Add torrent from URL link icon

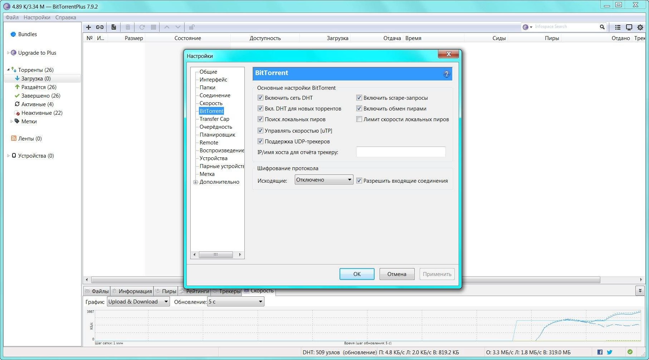(100, 27)
